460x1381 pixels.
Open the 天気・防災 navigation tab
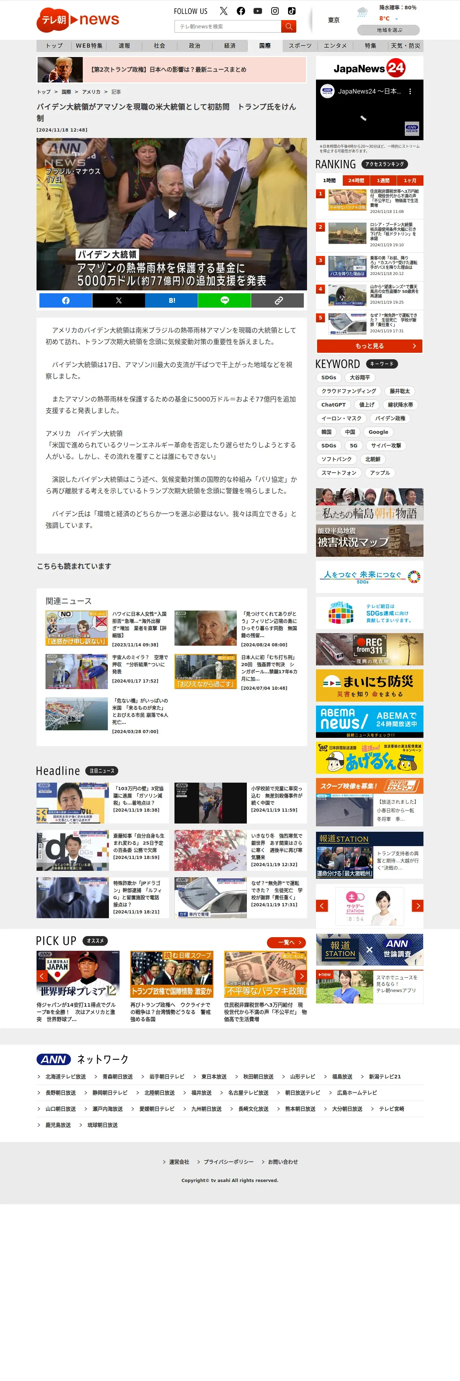tap(406, 46)
